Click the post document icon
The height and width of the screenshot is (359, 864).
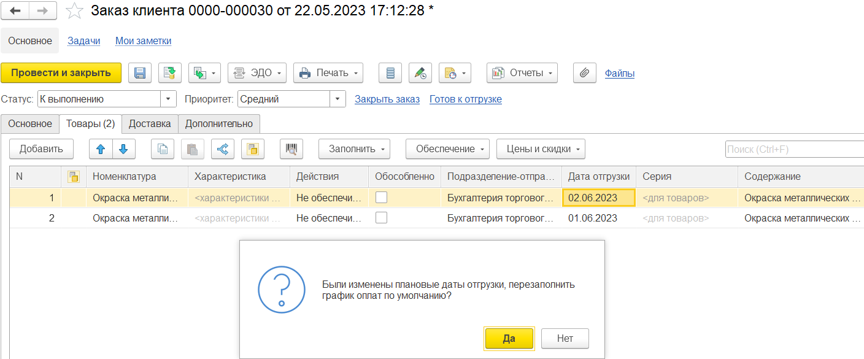click(170, 73)
